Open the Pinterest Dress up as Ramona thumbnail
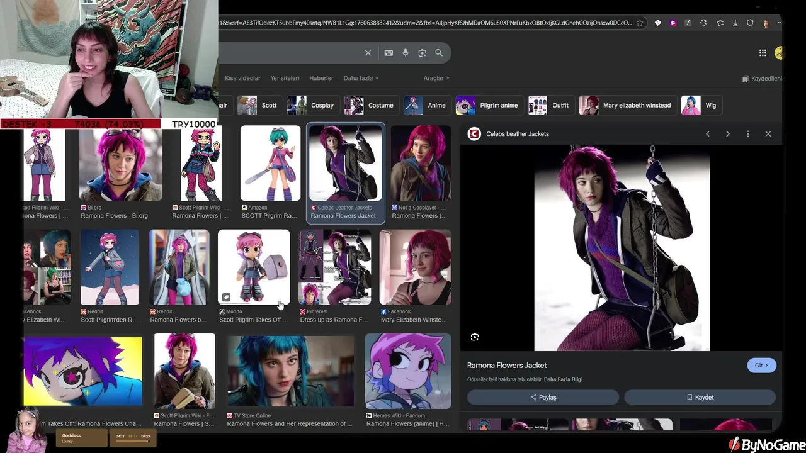 point(335,267)
